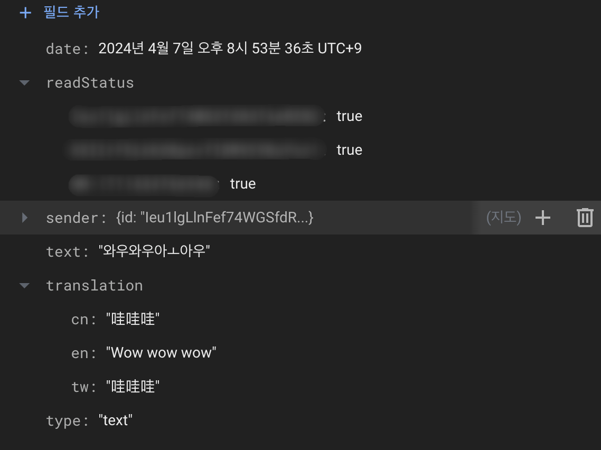Click the (지도) type label
601x450 pixels.
coord(504,218)
